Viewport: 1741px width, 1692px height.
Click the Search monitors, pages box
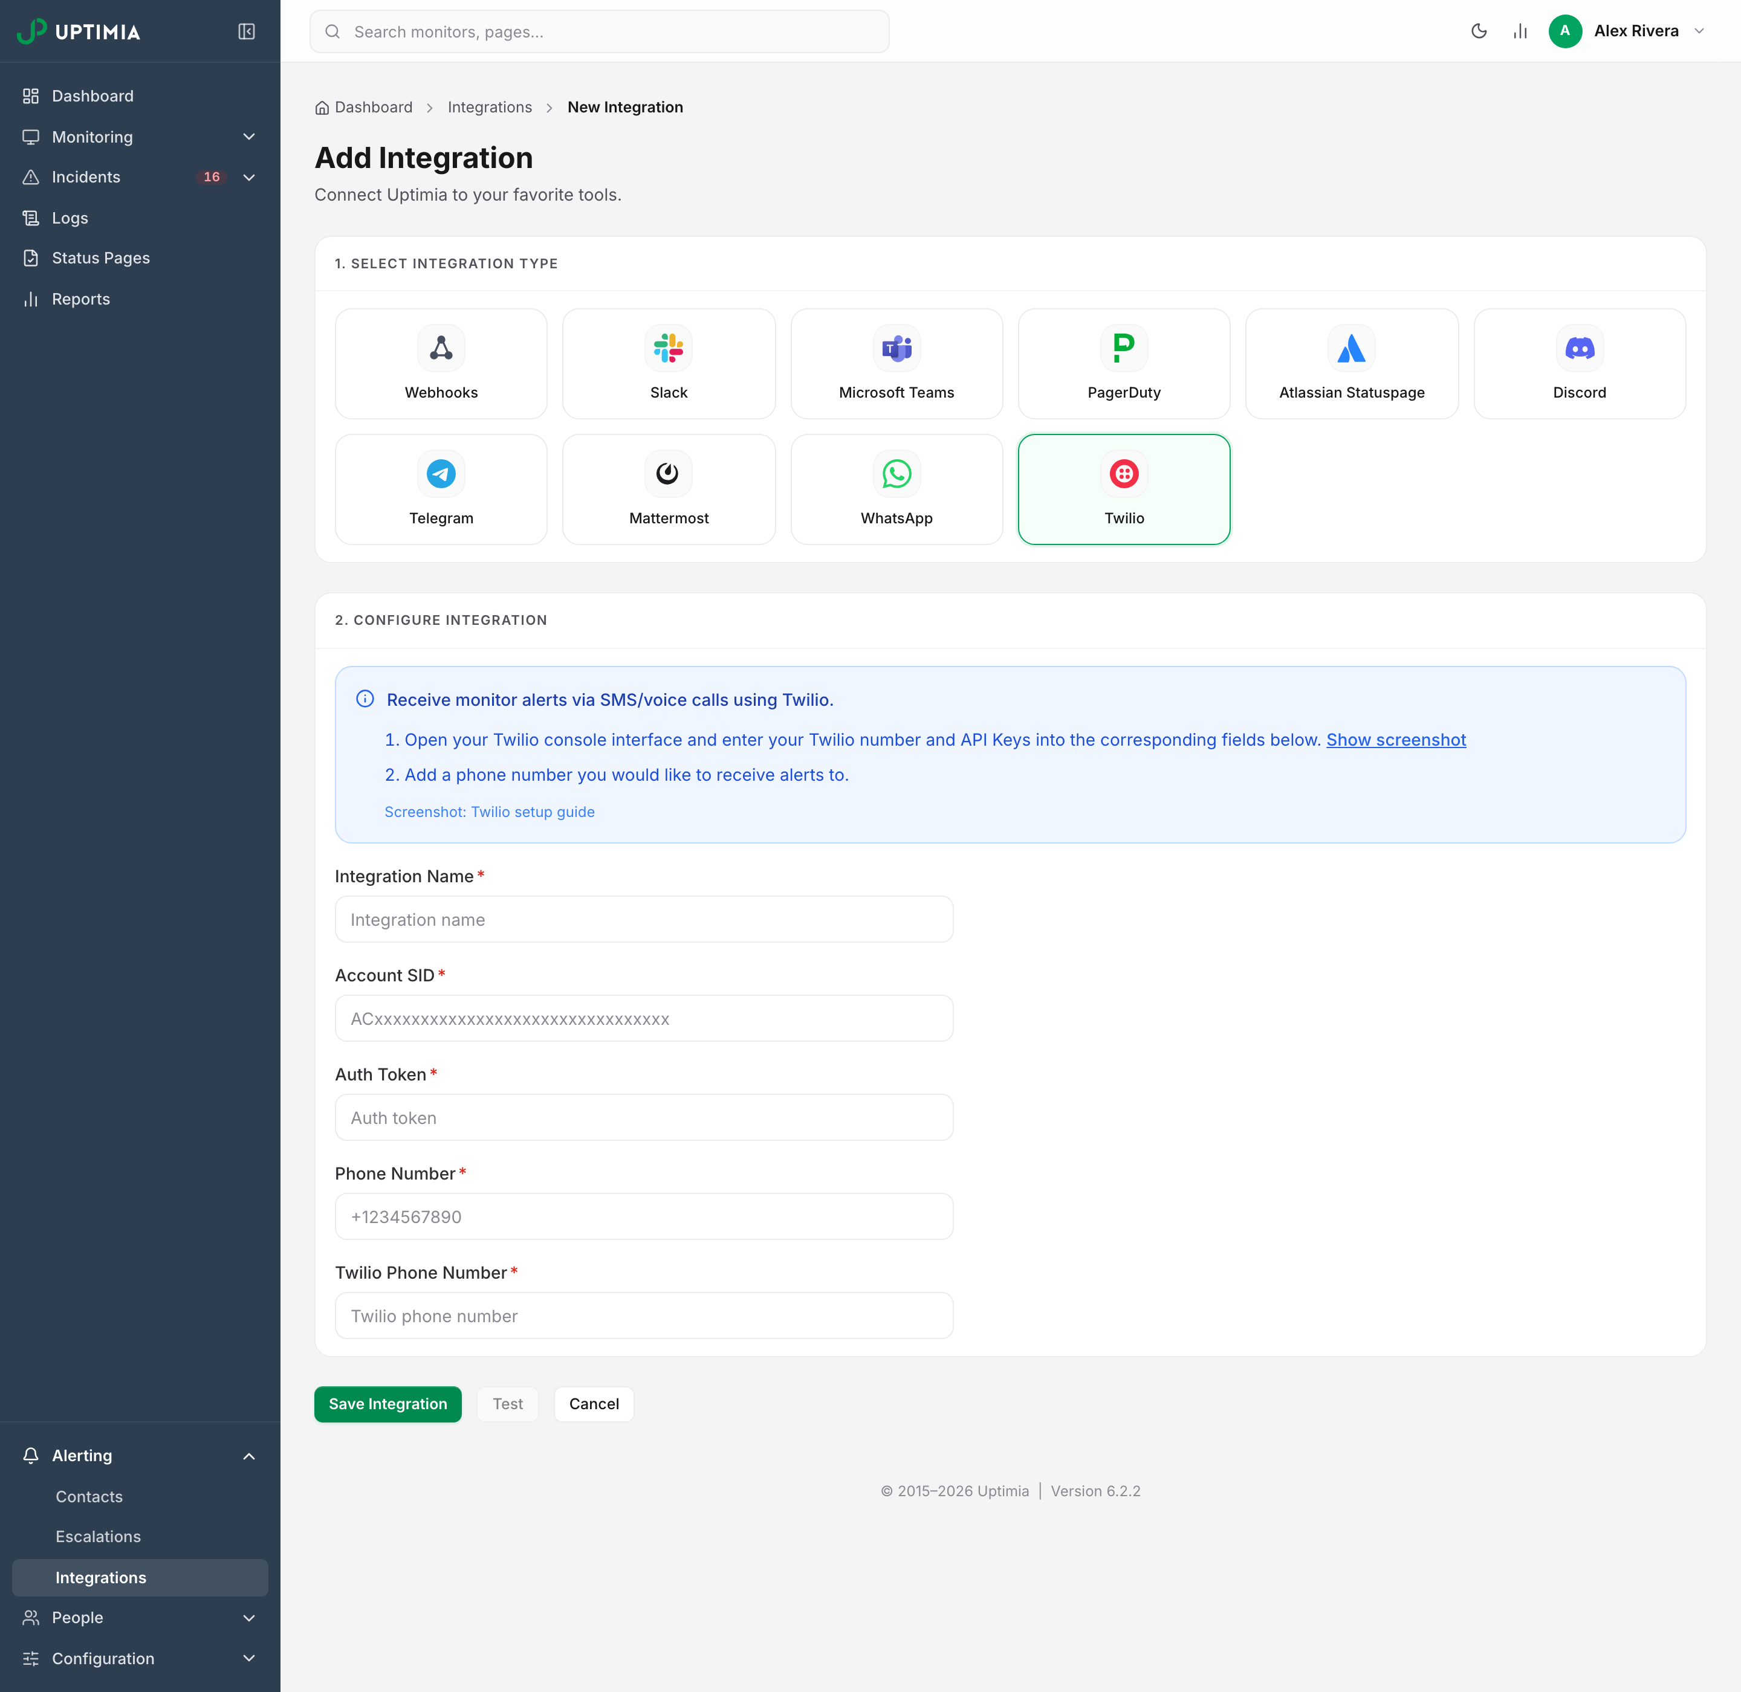click(599, 32)
